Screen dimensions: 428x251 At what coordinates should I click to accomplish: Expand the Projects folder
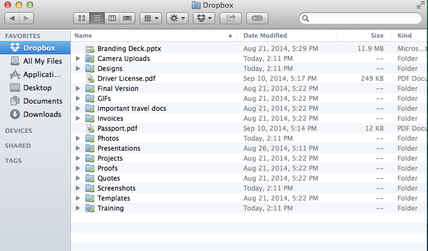point(78,158)
